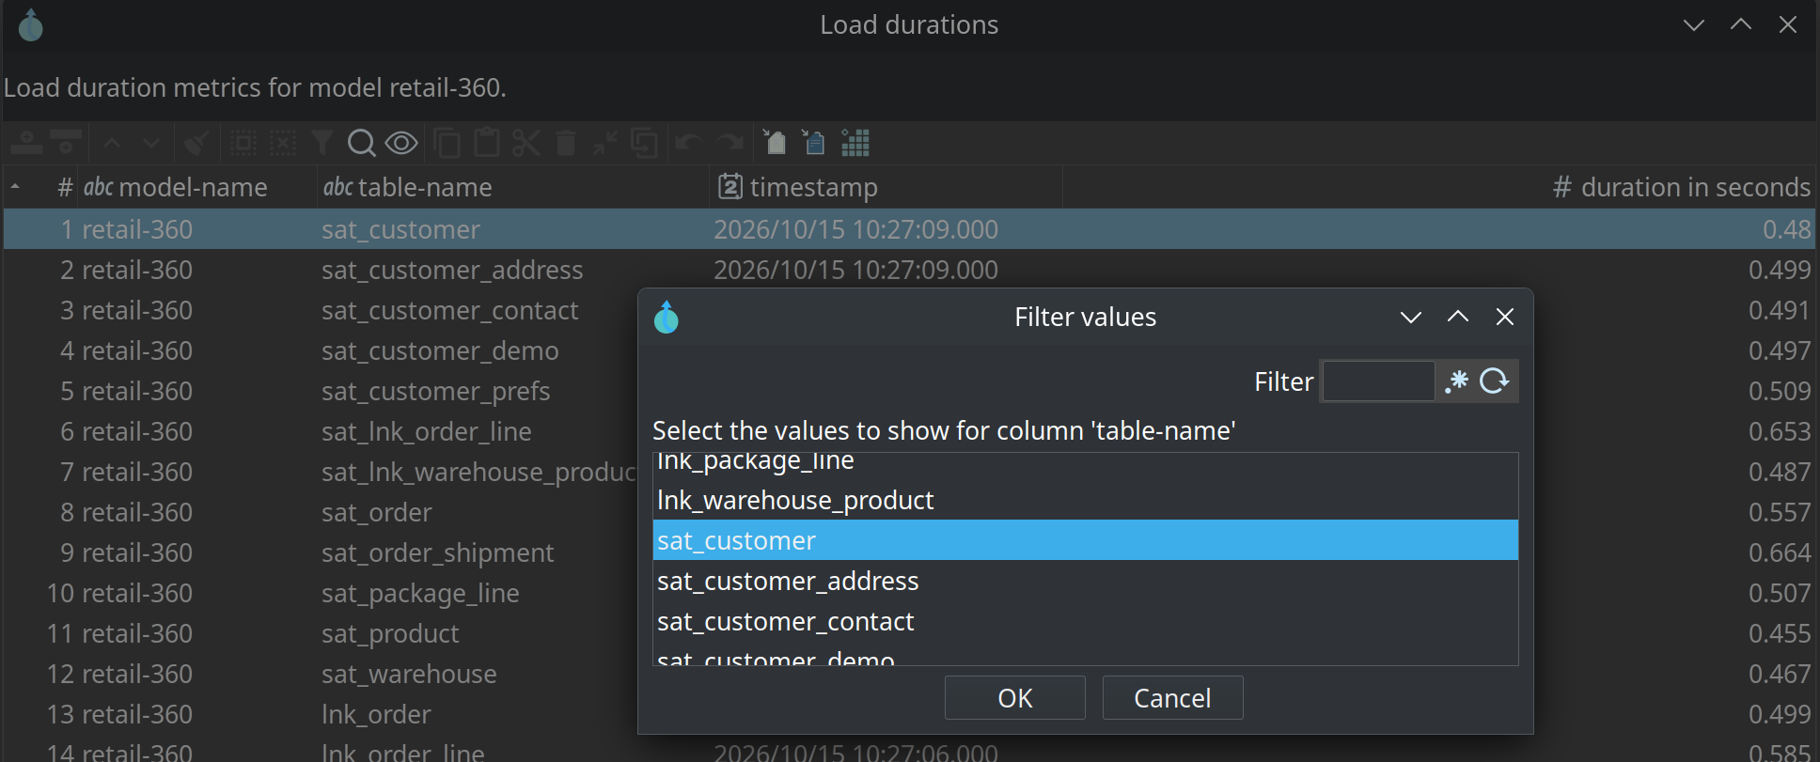Click the move row up arrow
This screenshot has width=1820, height=762.
click(x=112, y=143)
